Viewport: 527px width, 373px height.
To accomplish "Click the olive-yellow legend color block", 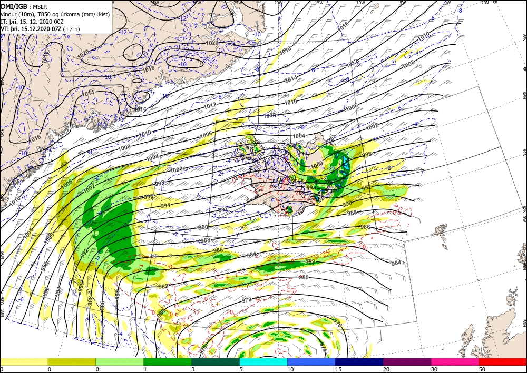I will (72, 361).
